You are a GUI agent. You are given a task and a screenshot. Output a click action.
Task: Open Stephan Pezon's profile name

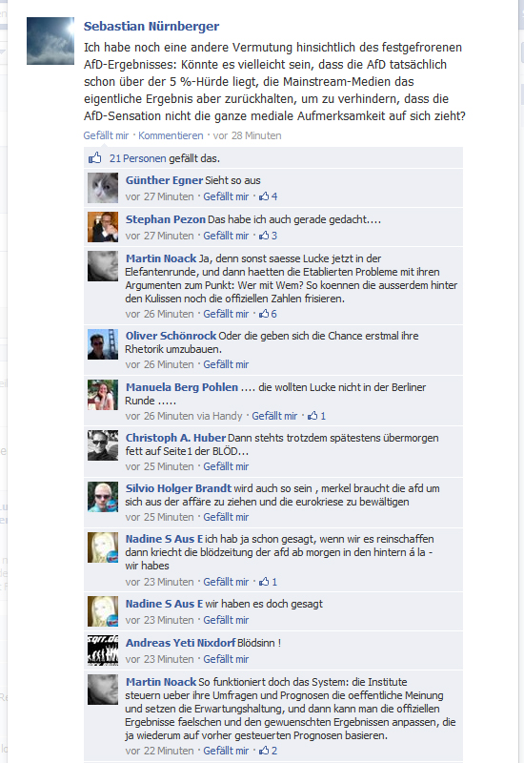click(x=165, y=219)
